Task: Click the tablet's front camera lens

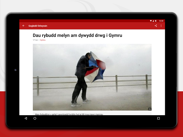Action: (x=15, y=70)
